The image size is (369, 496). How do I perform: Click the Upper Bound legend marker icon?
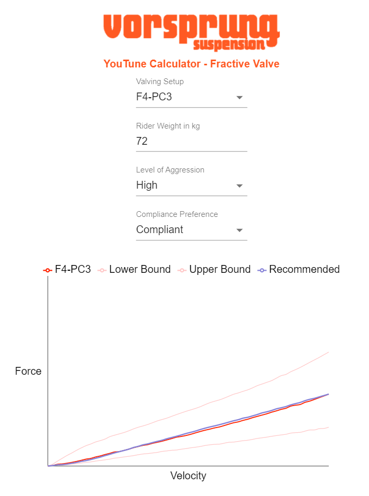pyautogui.click(x=182, y=270)
